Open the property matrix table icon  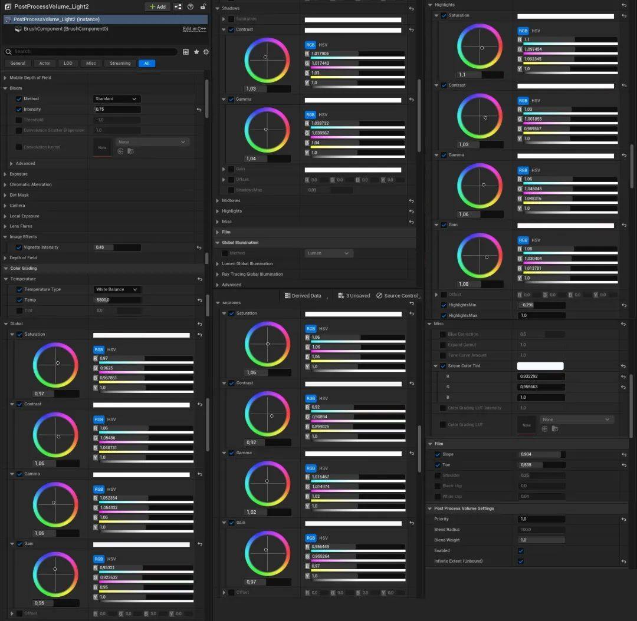click(x=186, y=52)
